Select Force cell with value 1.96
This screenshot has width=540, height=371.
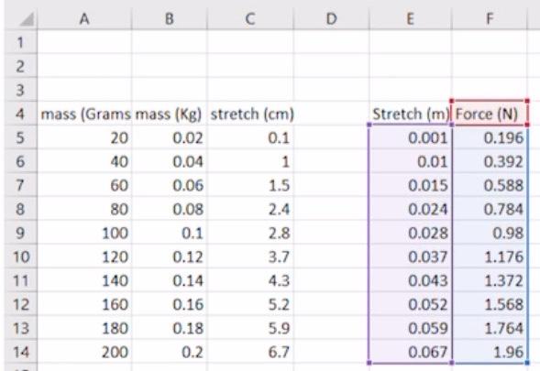pyautogui.click(x=489, y=352)
